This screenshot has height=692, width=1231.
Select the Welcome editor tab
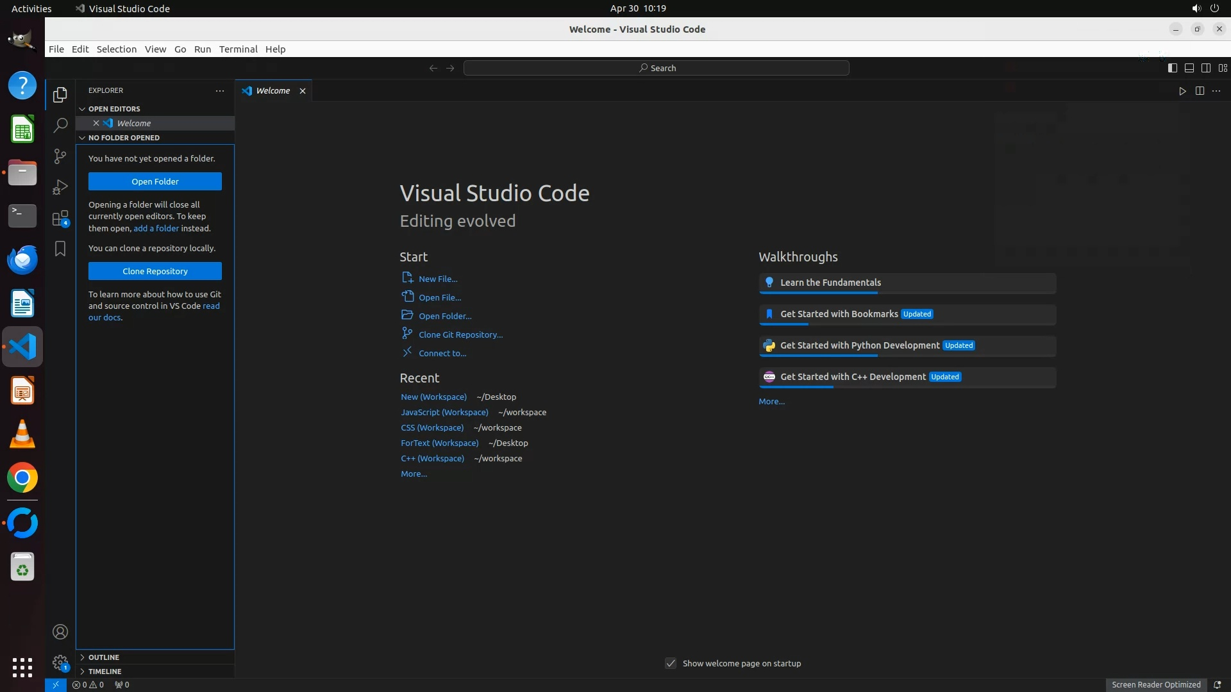click(x=272, y=91)
